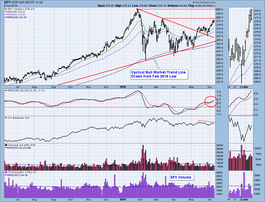The height and width of the screenshot is (202, 265).
Task: Click the 237.5 price axis label
Action: click(x=220, y=82)
